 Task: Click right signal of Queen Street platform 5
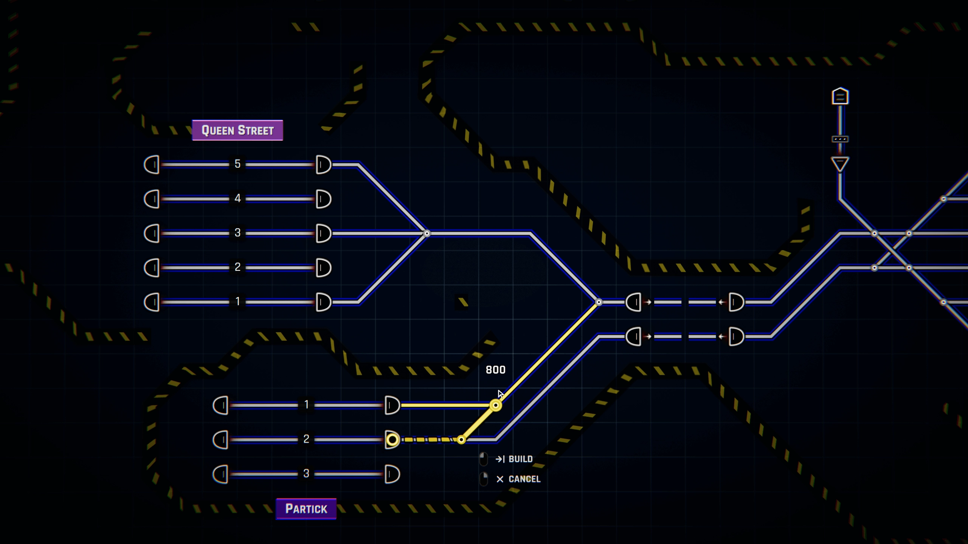pos(323,165)
